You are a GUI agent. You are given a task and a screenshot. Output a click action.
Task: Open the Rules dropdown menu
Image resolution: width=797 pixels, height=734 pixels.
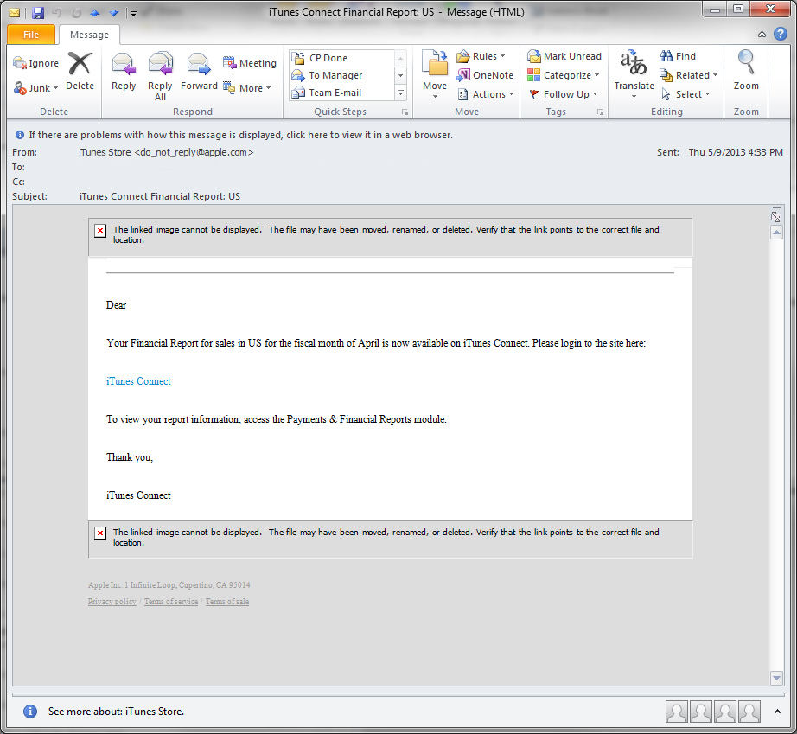(482, 55)
